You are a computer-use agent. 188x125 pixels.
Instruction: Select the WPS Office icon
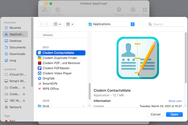[x=39, y=89]
